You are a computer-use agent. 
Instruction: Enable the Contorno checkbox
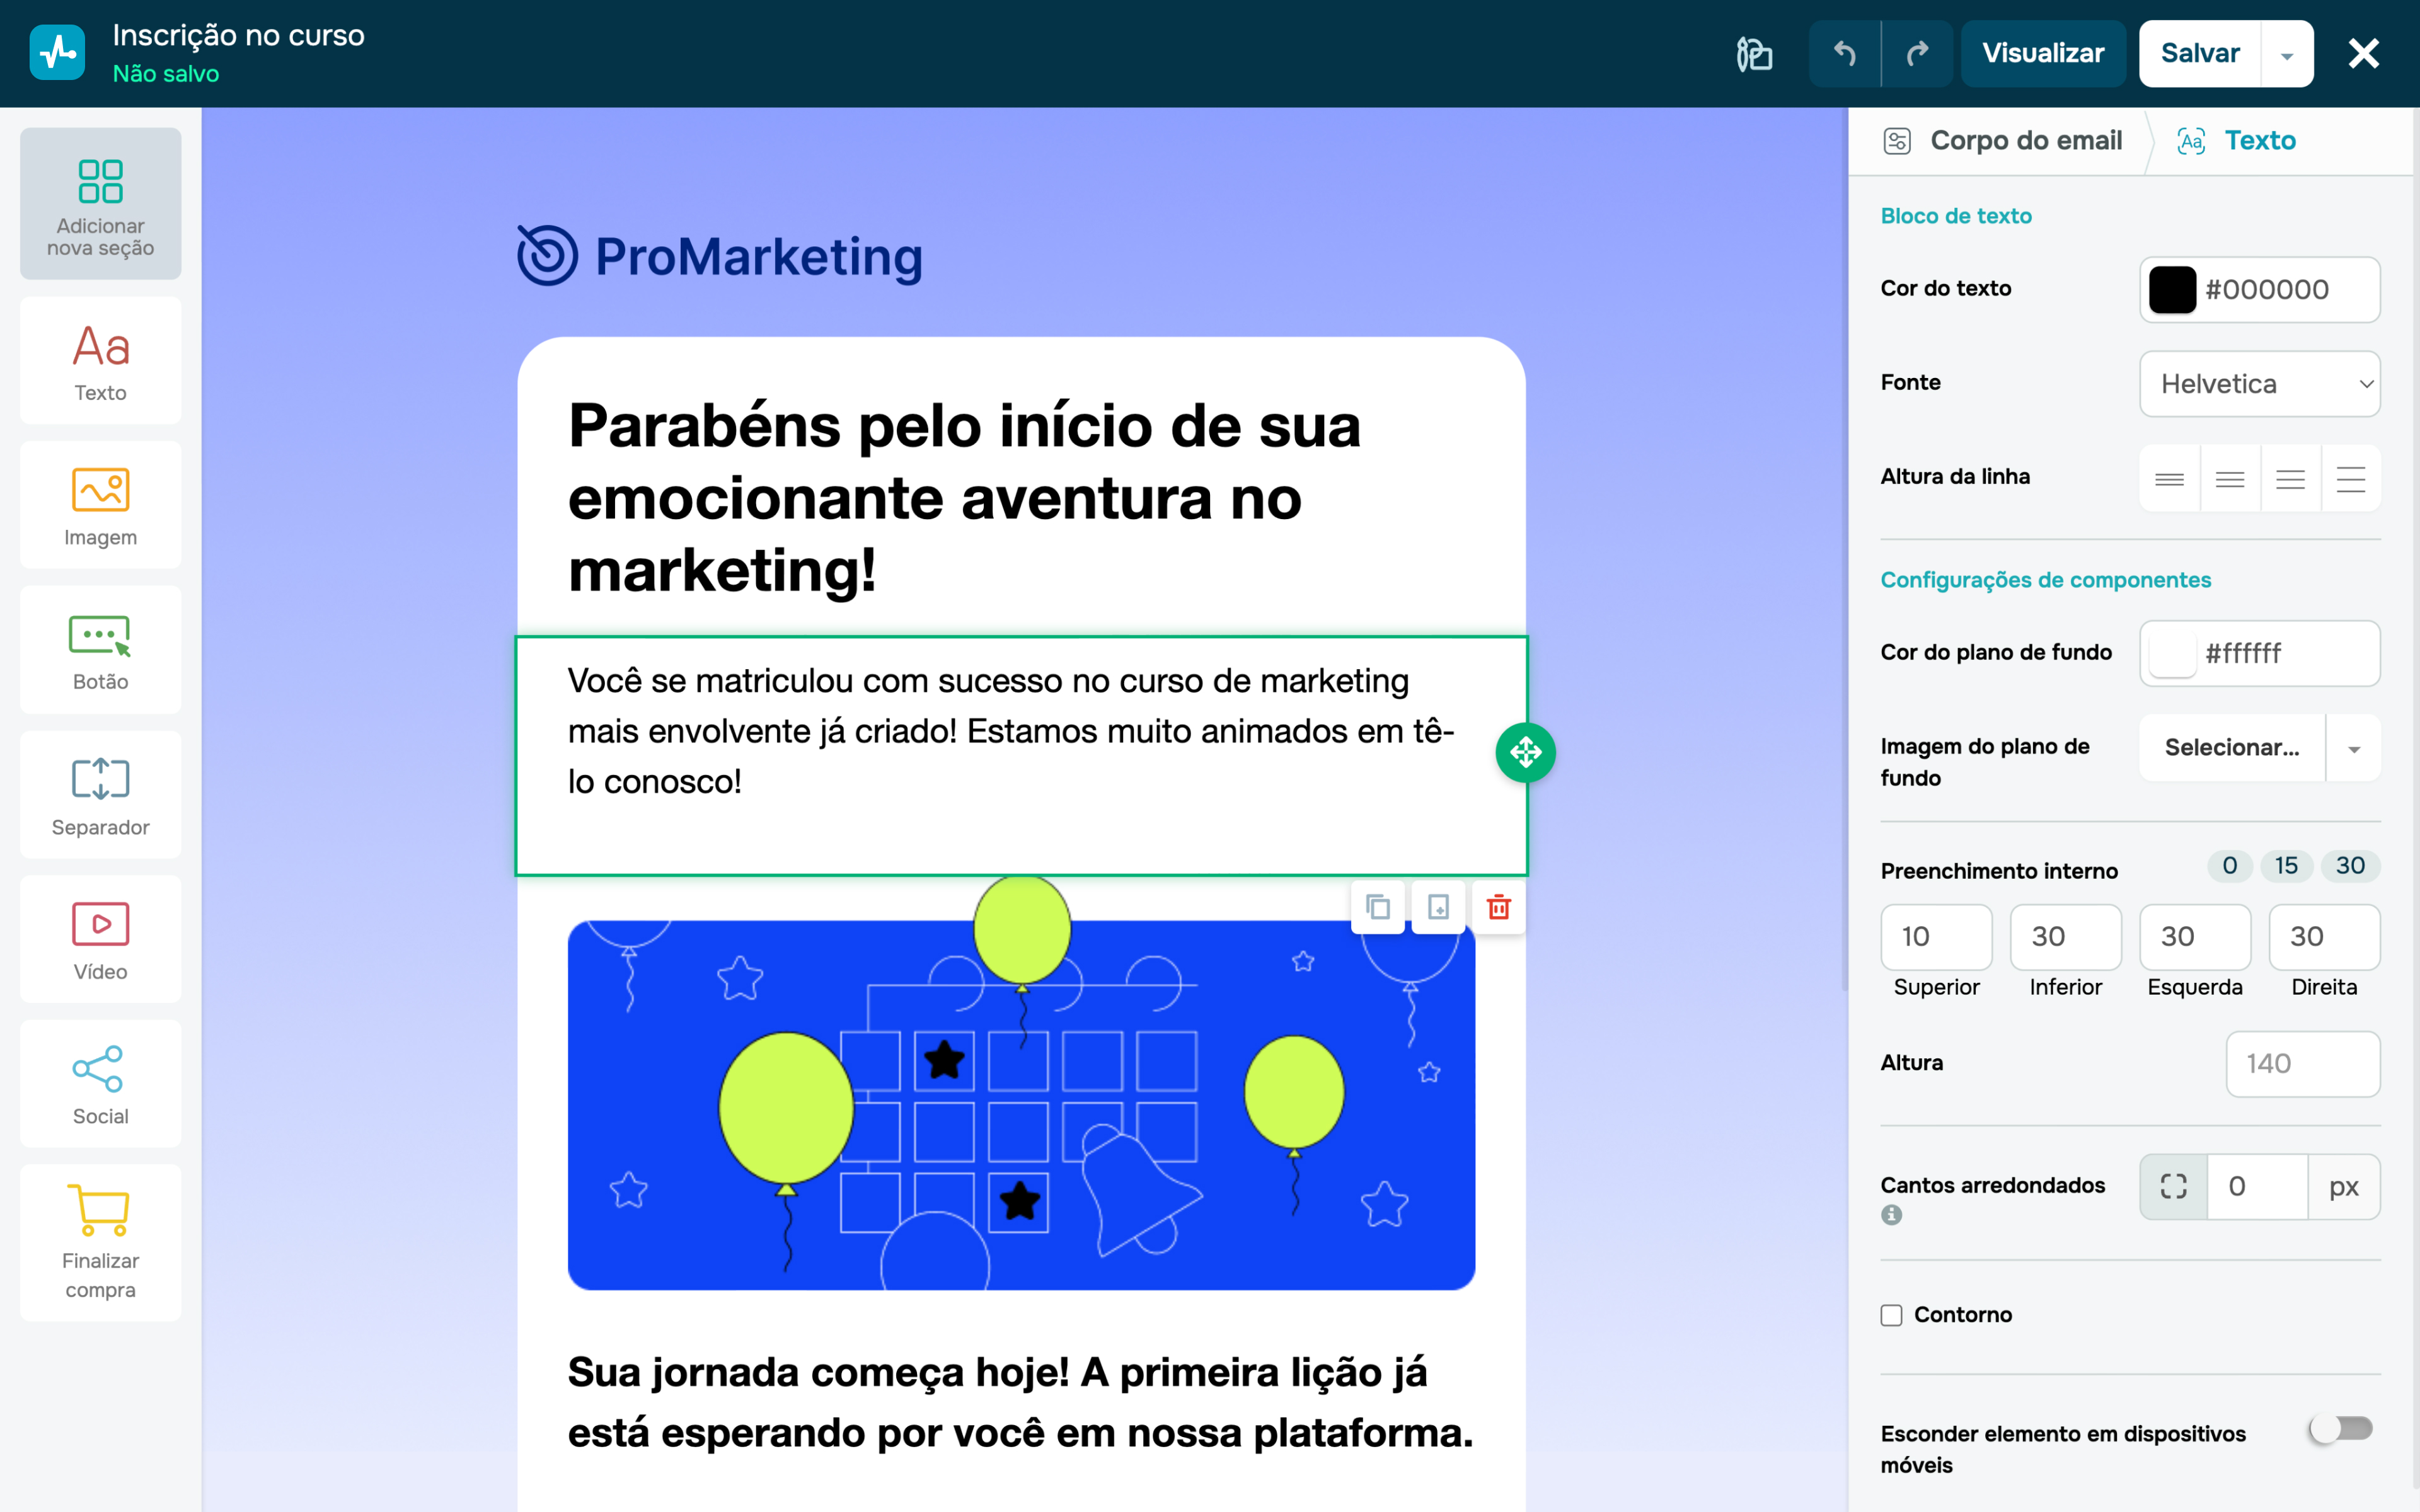click(1891, 1315)
